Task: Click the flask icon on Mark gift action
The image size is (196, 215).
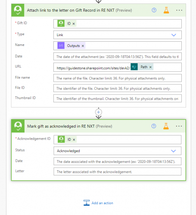Action: [166, 126]
